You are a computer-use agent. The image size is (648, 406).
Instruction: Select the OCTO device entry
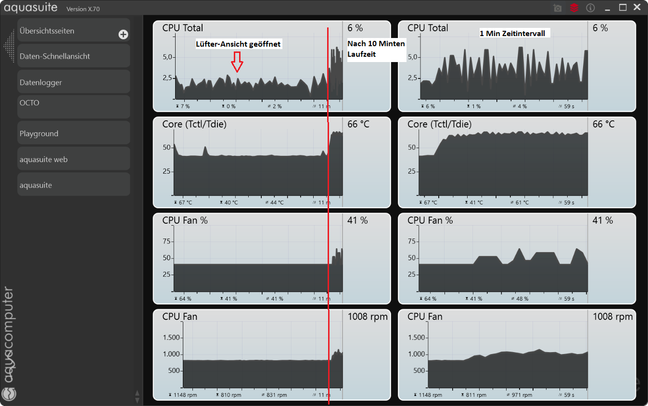74,107
